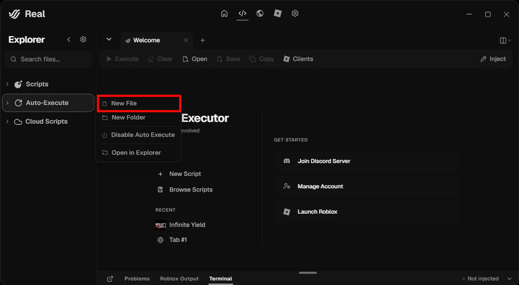
Task: Click the Execute toolbar button
Action: pyautogui.click(x=122, y=59)
